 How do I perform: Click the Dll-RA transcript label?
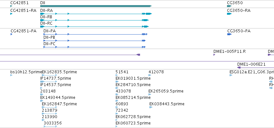(46, 11)
